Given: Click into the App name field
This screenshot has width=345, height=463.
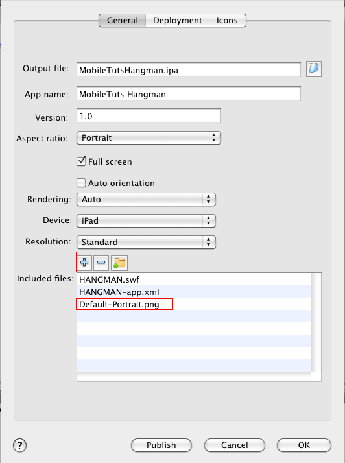Looking at the screenshot, I should [189, 94].
